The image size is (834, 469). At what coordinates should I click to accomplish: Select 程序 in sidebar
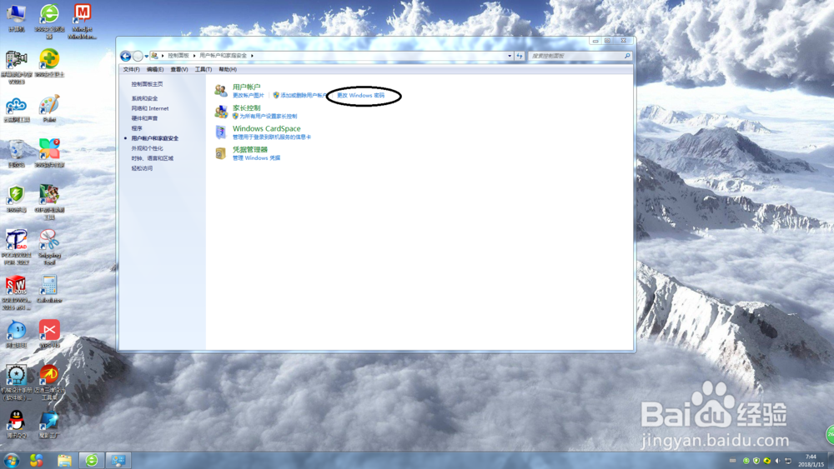click(137, 128)
